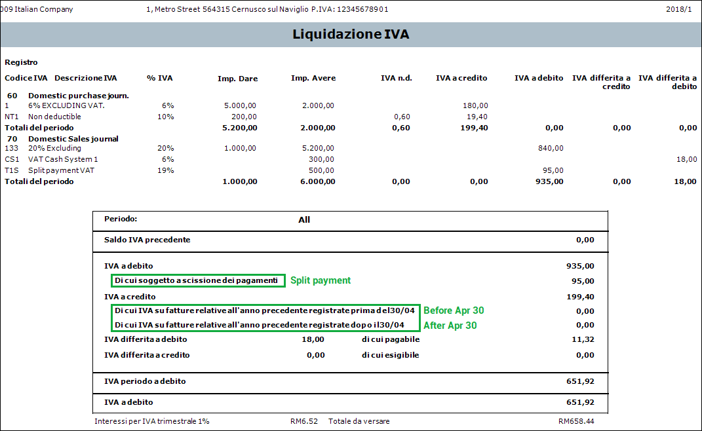Select the Domestic purchase journ. register row
702x431 pixels.
click(x=78, y=96)
